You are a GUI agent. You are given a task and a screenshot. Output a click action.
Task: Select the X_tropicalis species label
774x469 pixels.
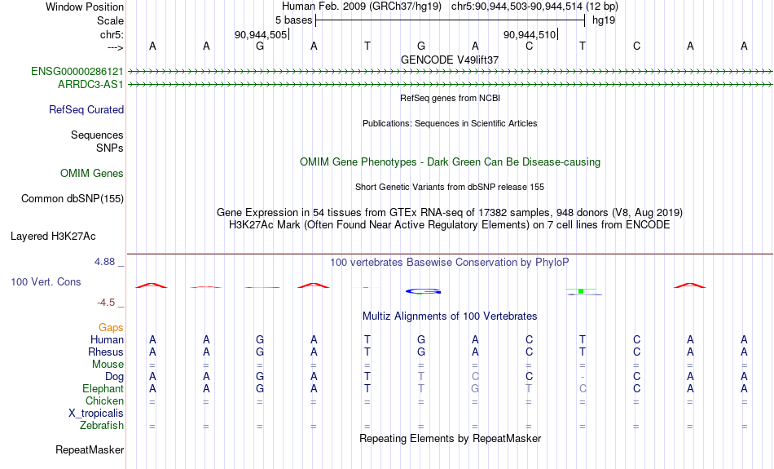point(96,414)
